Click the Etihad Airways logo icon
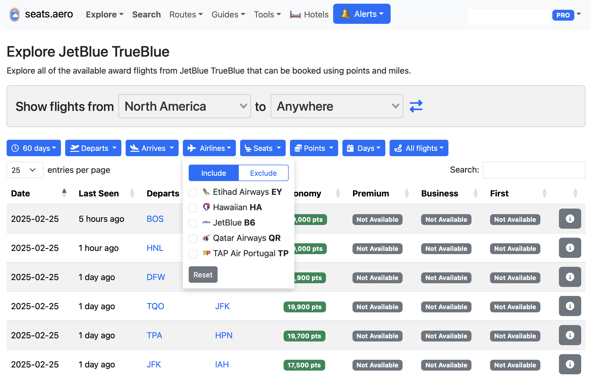The width and height of the screenshot is (591, 378). [x=206, y=192]
